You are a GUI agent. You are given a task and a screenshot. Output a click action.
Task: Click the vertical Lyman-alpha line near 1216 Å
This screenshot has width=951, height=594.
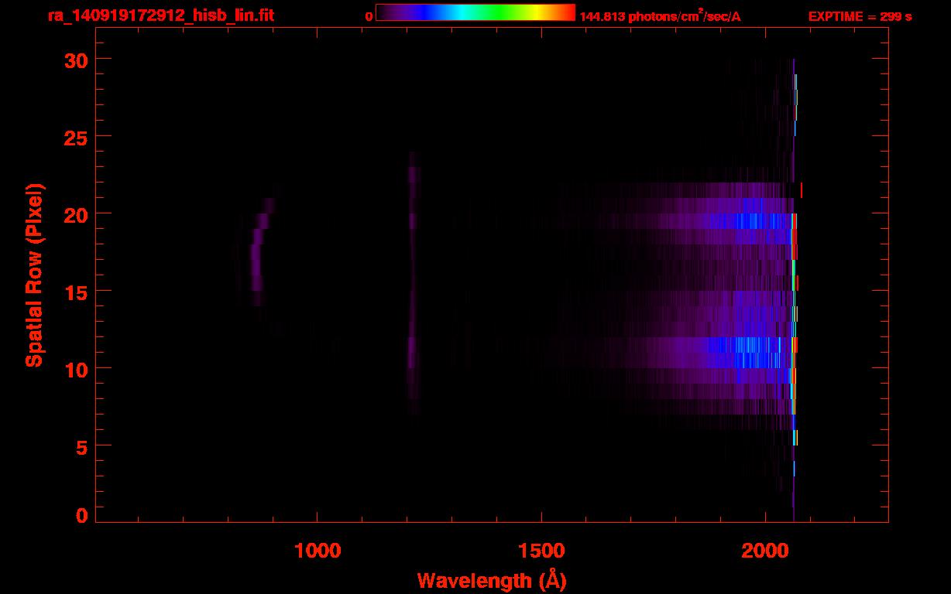(x=412, y=283)
